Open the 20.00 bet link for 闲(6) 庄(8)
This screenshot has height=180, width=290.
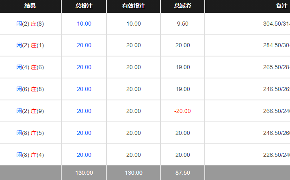(84, 89)
